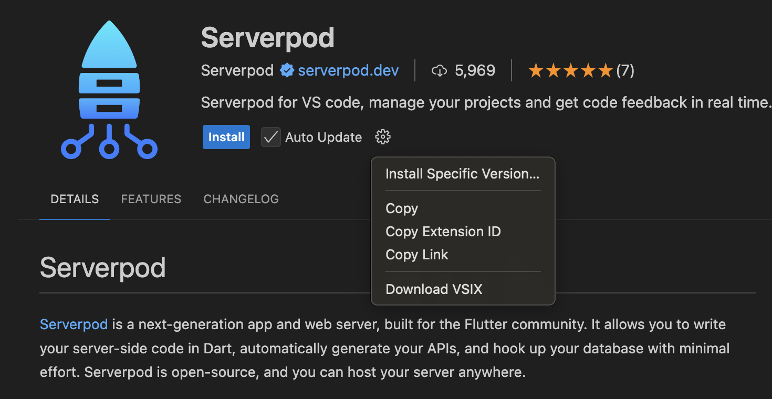Switch to the DETAILS tab

(75, 199)
